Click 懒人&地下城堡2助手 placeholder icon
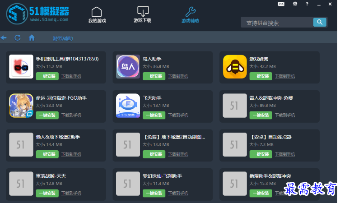 pos(21,144)
